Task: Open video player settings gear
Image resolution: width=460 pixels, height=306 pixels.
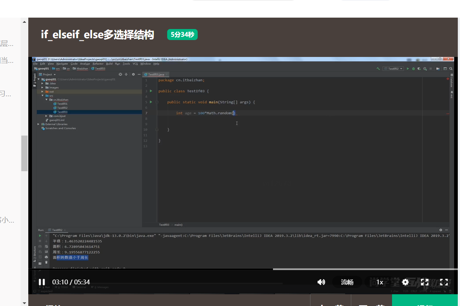Action: tap(405, 282)
